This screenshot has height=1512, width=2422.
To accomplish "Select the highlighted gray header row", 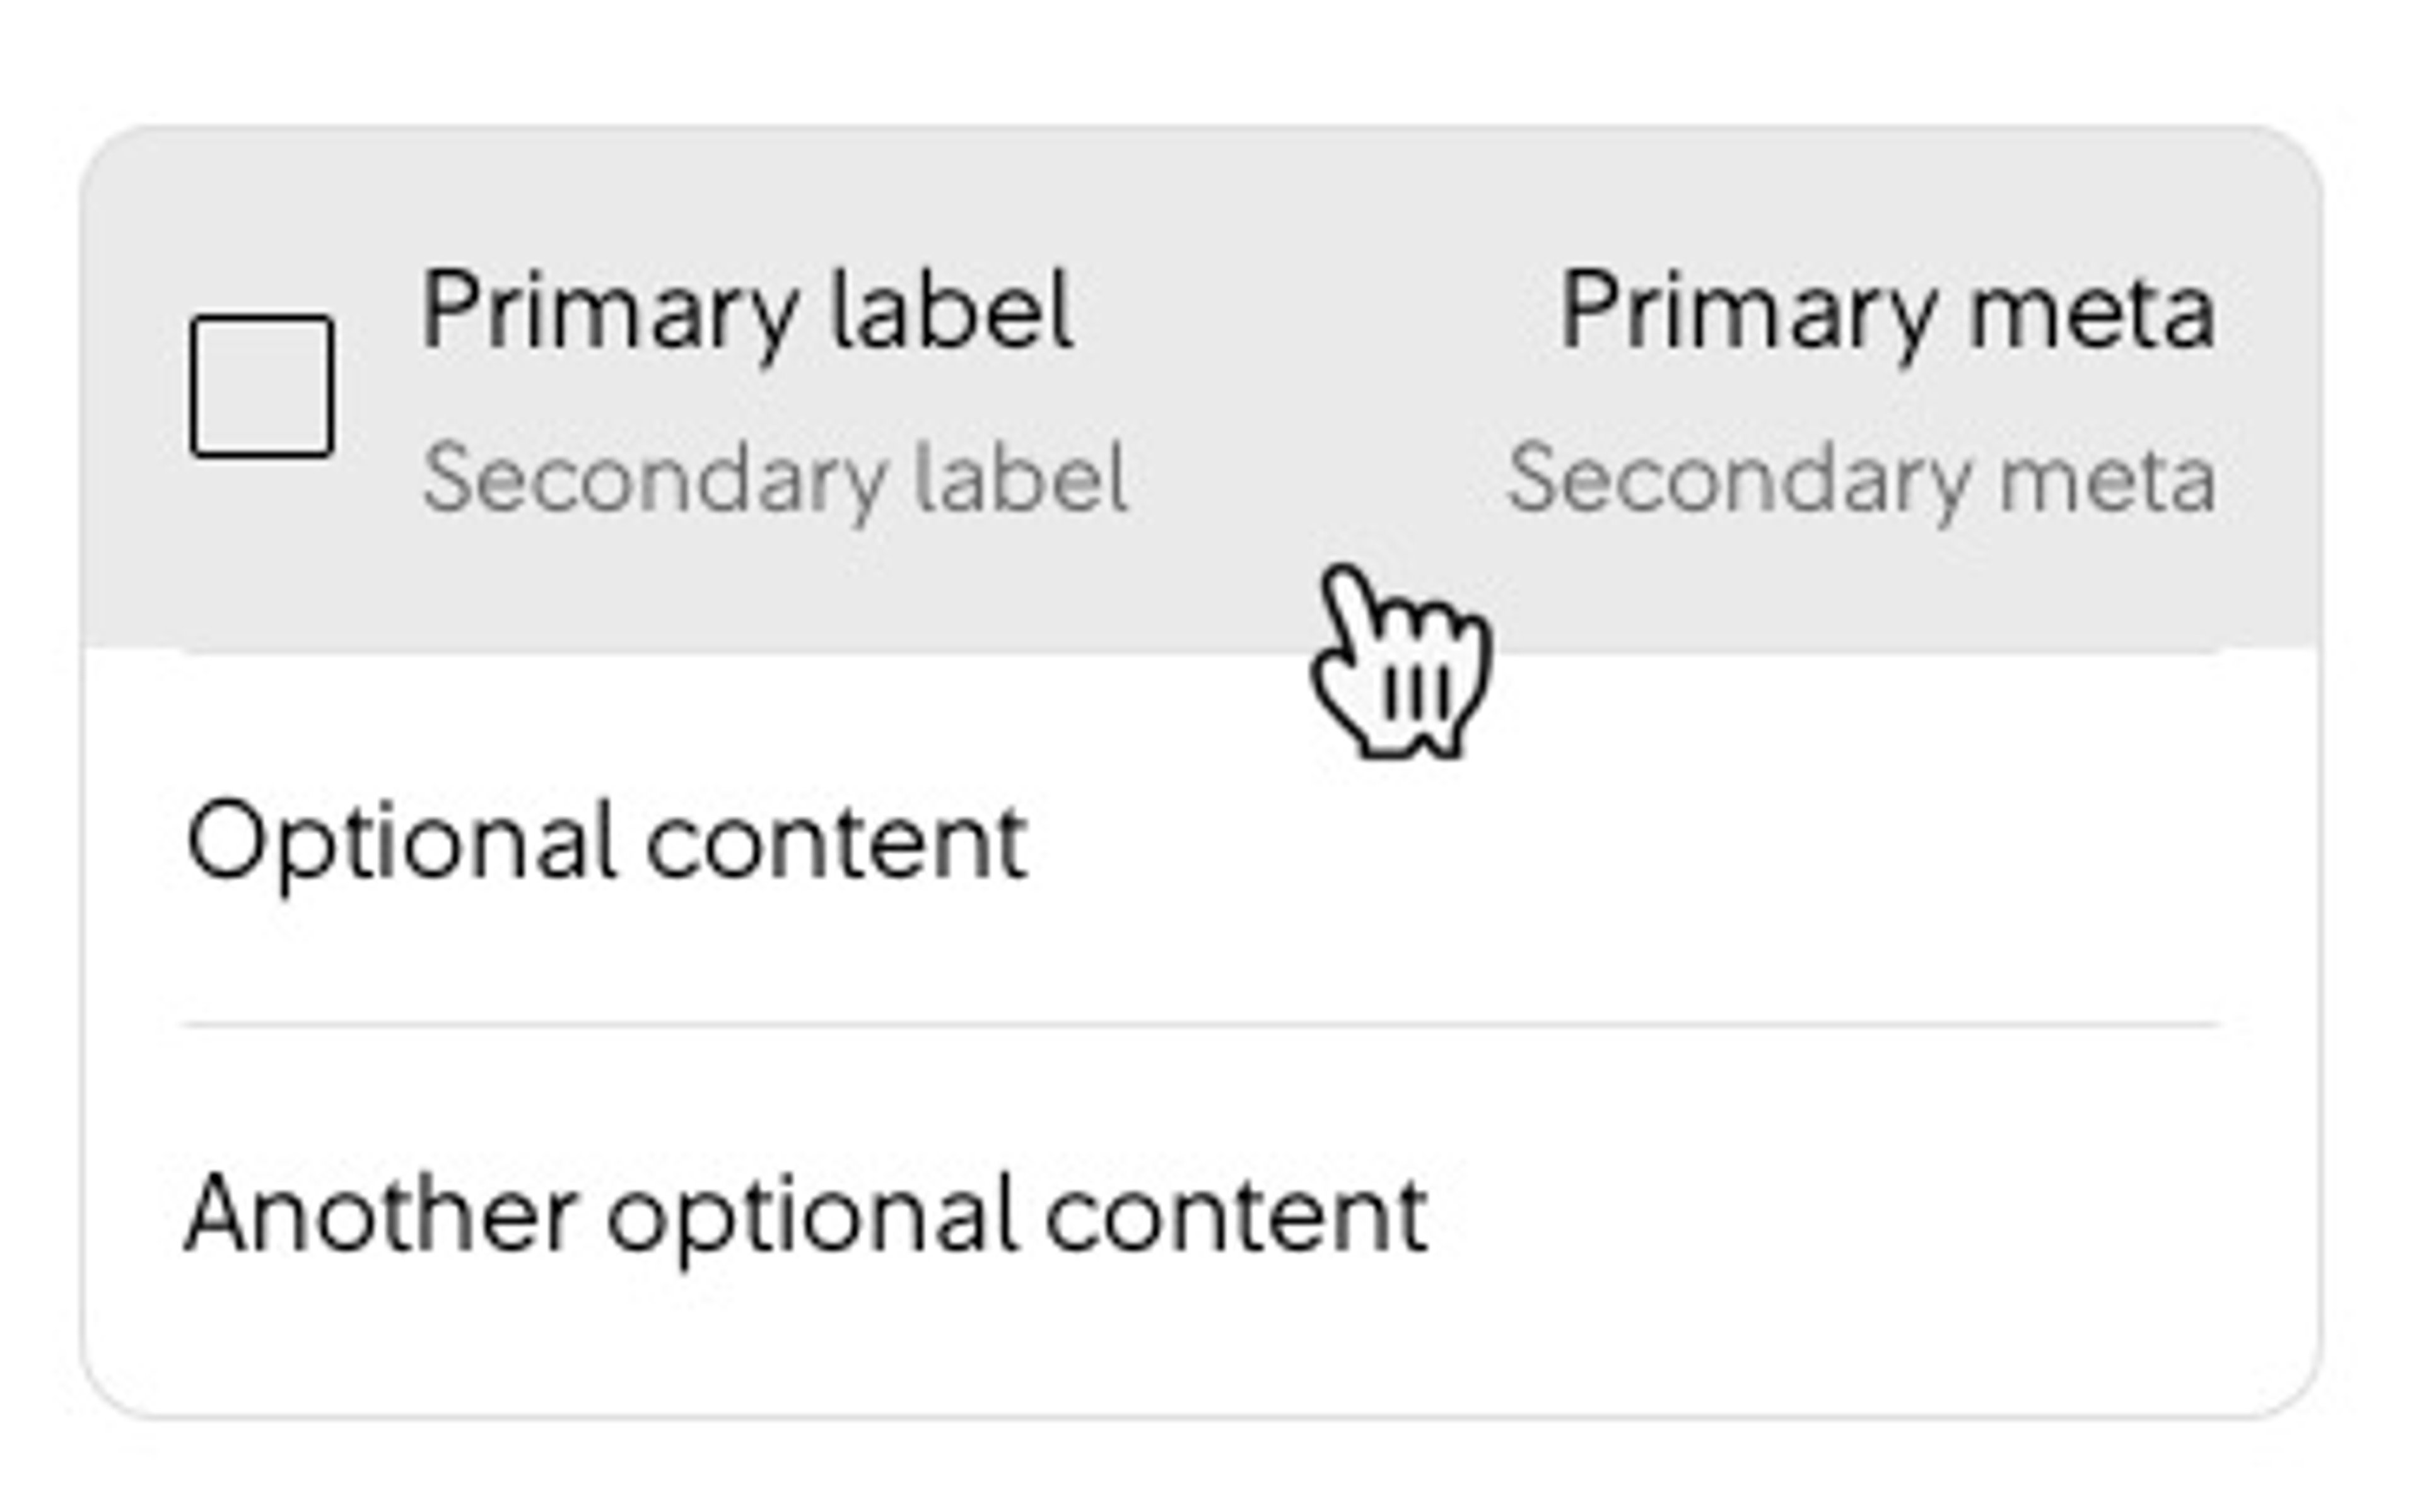I will point(1200,390).
